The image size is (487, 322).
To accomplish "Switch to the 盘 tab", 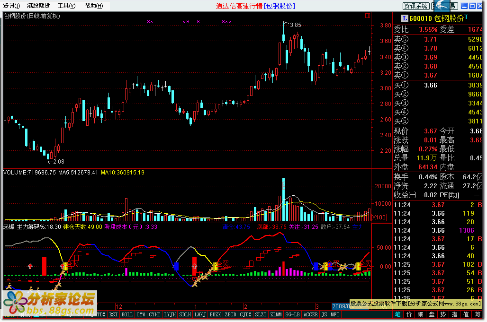I will pos(432,314).
